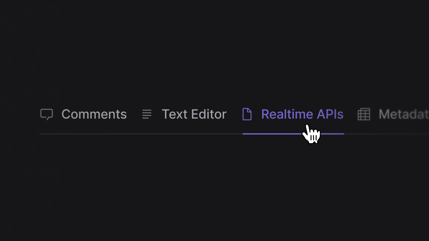Screen dimensions: 429x241
Task: Select the text lines icon next to Text Editor
Action: [147, 114]
